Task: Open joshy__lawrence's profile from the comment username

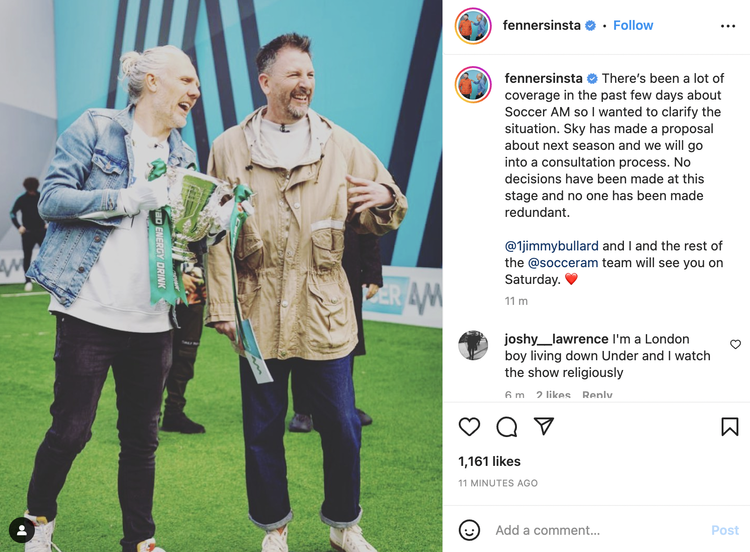Action: coord(556,339)
